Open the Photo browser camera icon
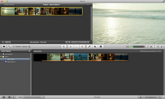This screenshot has width=165, height=99. point(151,46)
